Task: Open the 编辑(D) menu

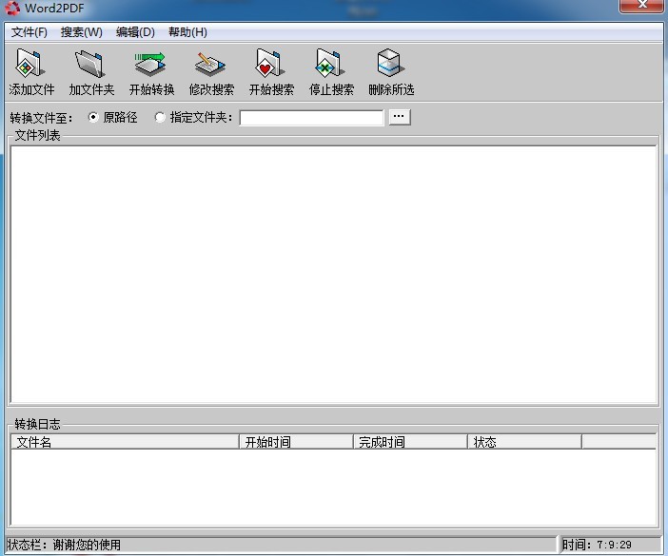Action: (135, 32)
